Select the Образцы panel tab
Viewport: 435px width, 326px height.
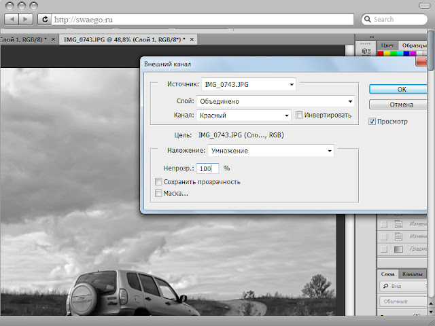pyautogui.click(x=413, y=46)
